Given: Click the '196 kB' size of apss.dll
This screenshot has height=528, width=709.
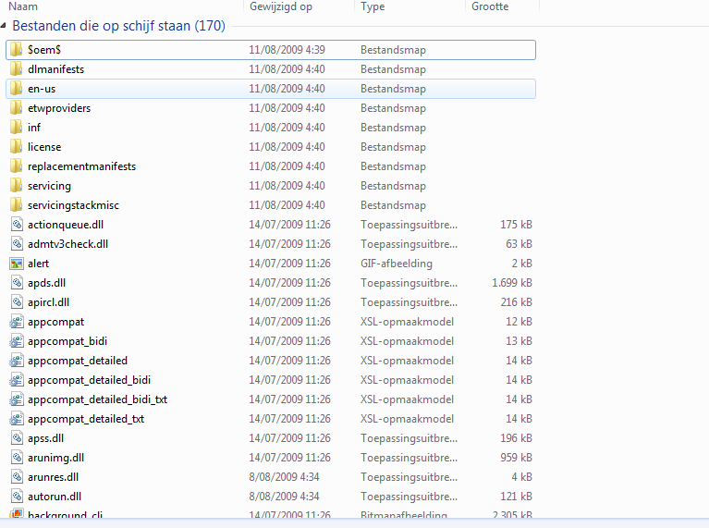Looking at the screenshot, I should pyautogui.click(x=516, y=438).
